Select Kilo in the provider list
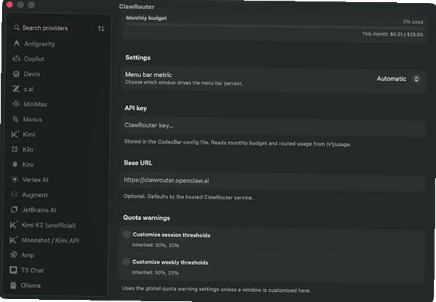The image size is (436, 302). pos(57,150)
